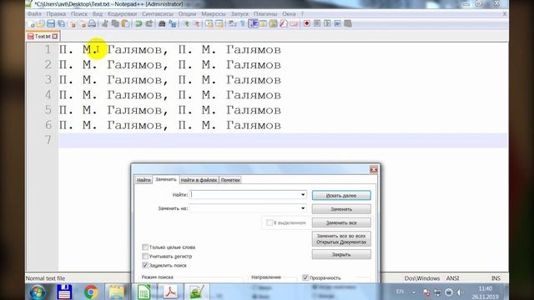
Task: Click the red Start Recording macro icon
Action: coord(307,23)
